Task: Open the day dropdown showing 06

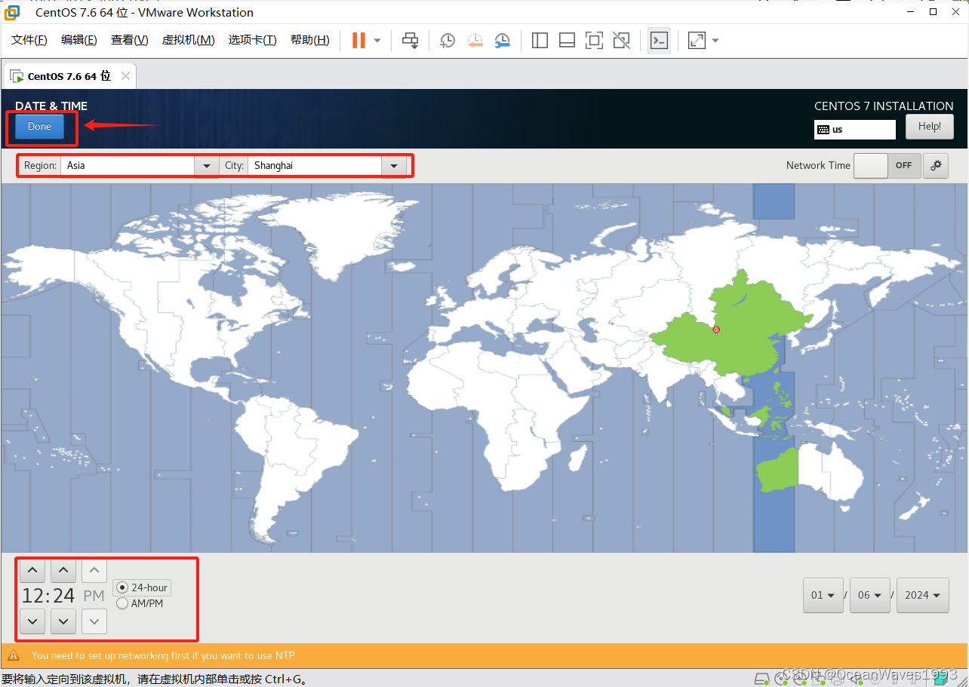Action: pos(870,595)
